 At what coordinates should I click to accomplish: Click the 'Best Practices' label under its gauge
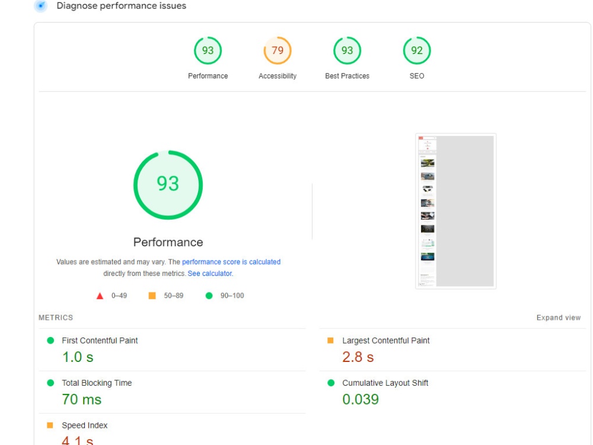(x=347, y=76)
